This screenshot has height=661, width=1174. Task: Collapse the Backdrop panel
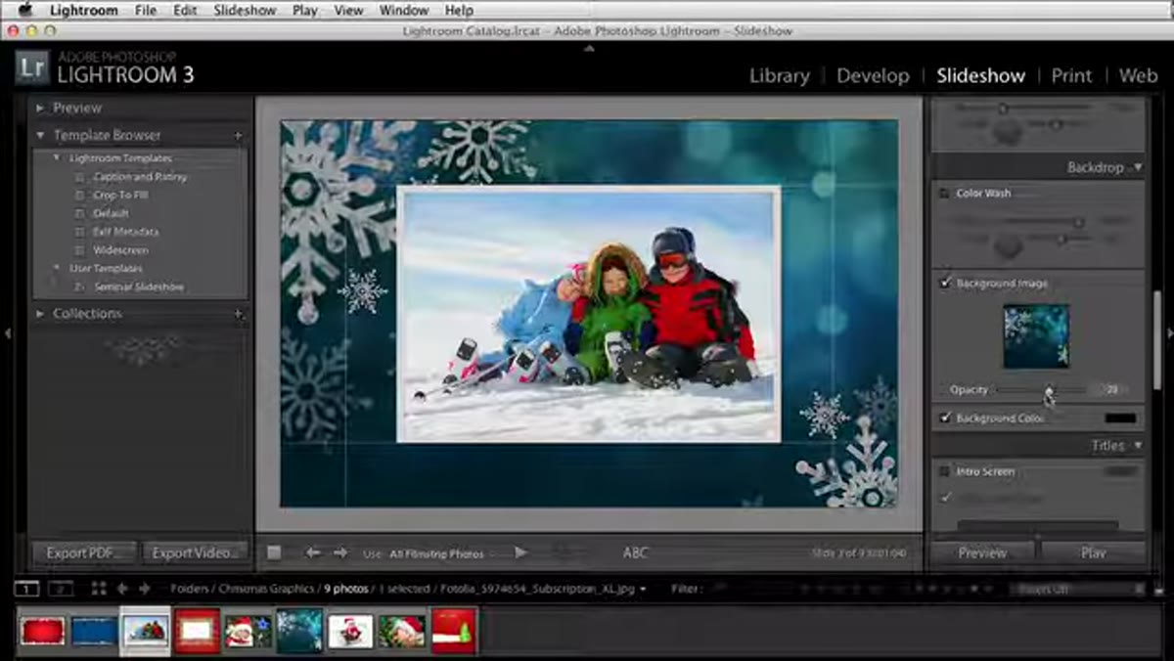(1137, 168)
